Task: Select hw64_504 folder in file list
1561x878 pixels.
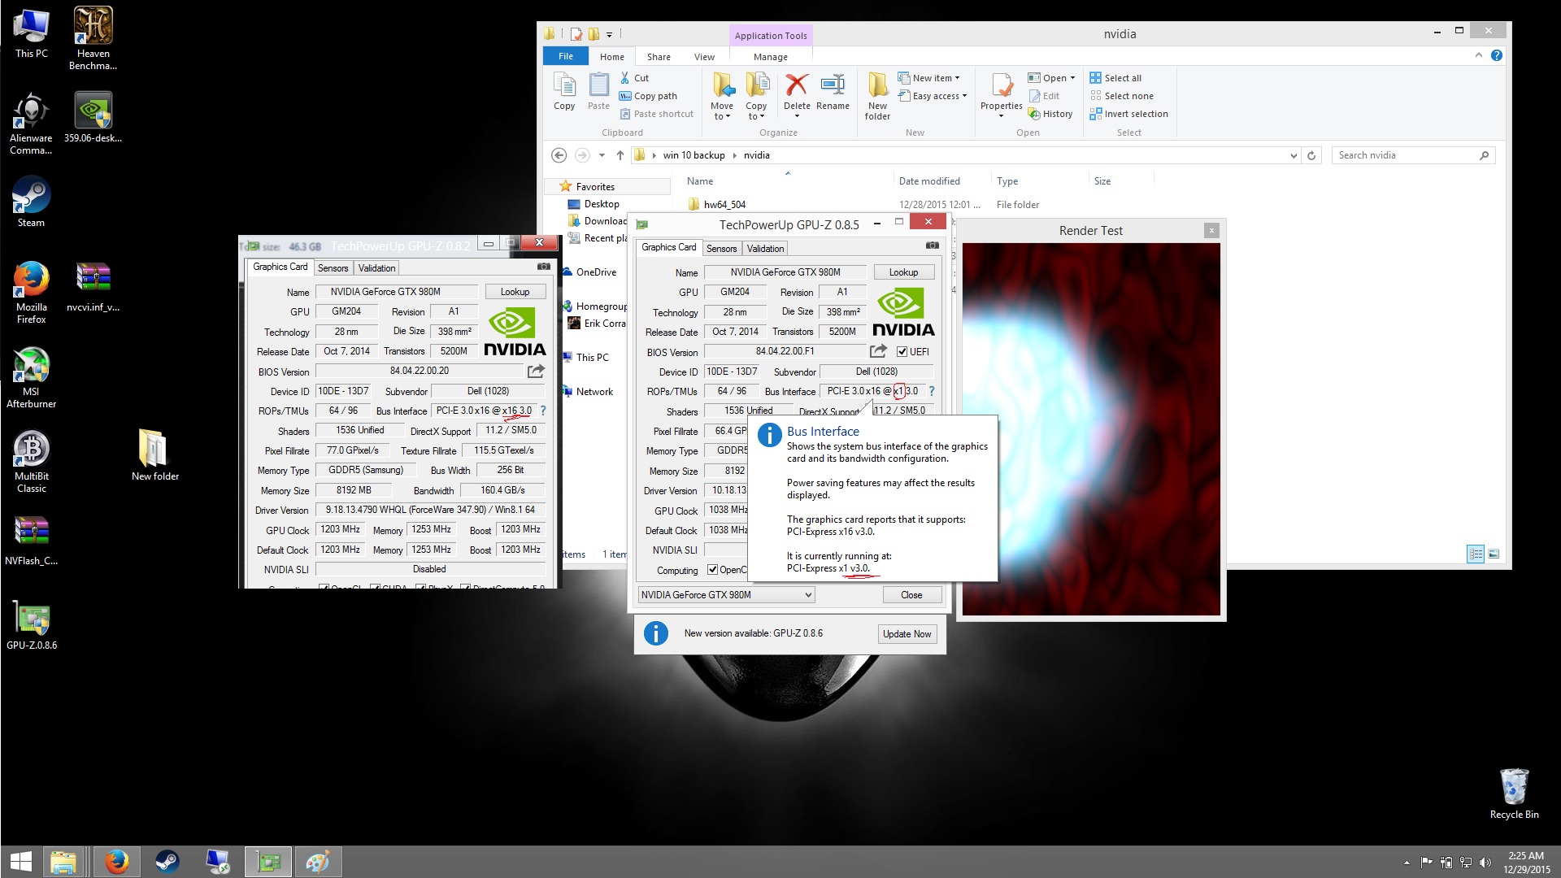Action: [724, 205]
